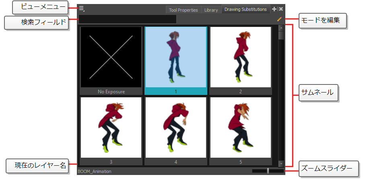Screen dimensions: 365x179
Task: Switch to the Library tab
Action: [211, 10]
